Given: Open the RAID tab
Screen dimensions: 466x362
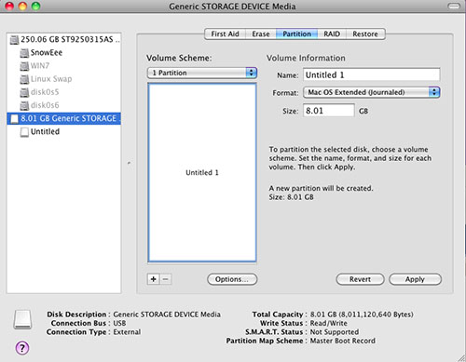Looking at the screenshot, I should (x=332, y=34).
